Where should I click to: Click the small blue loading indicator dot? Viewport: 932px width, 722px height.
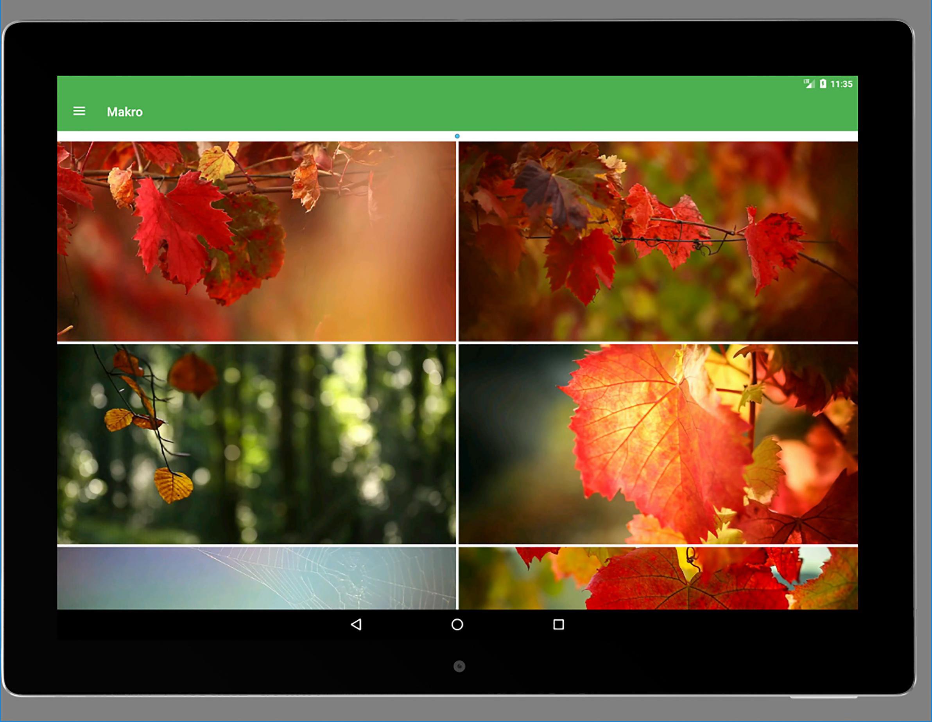(x=457, y=136)
